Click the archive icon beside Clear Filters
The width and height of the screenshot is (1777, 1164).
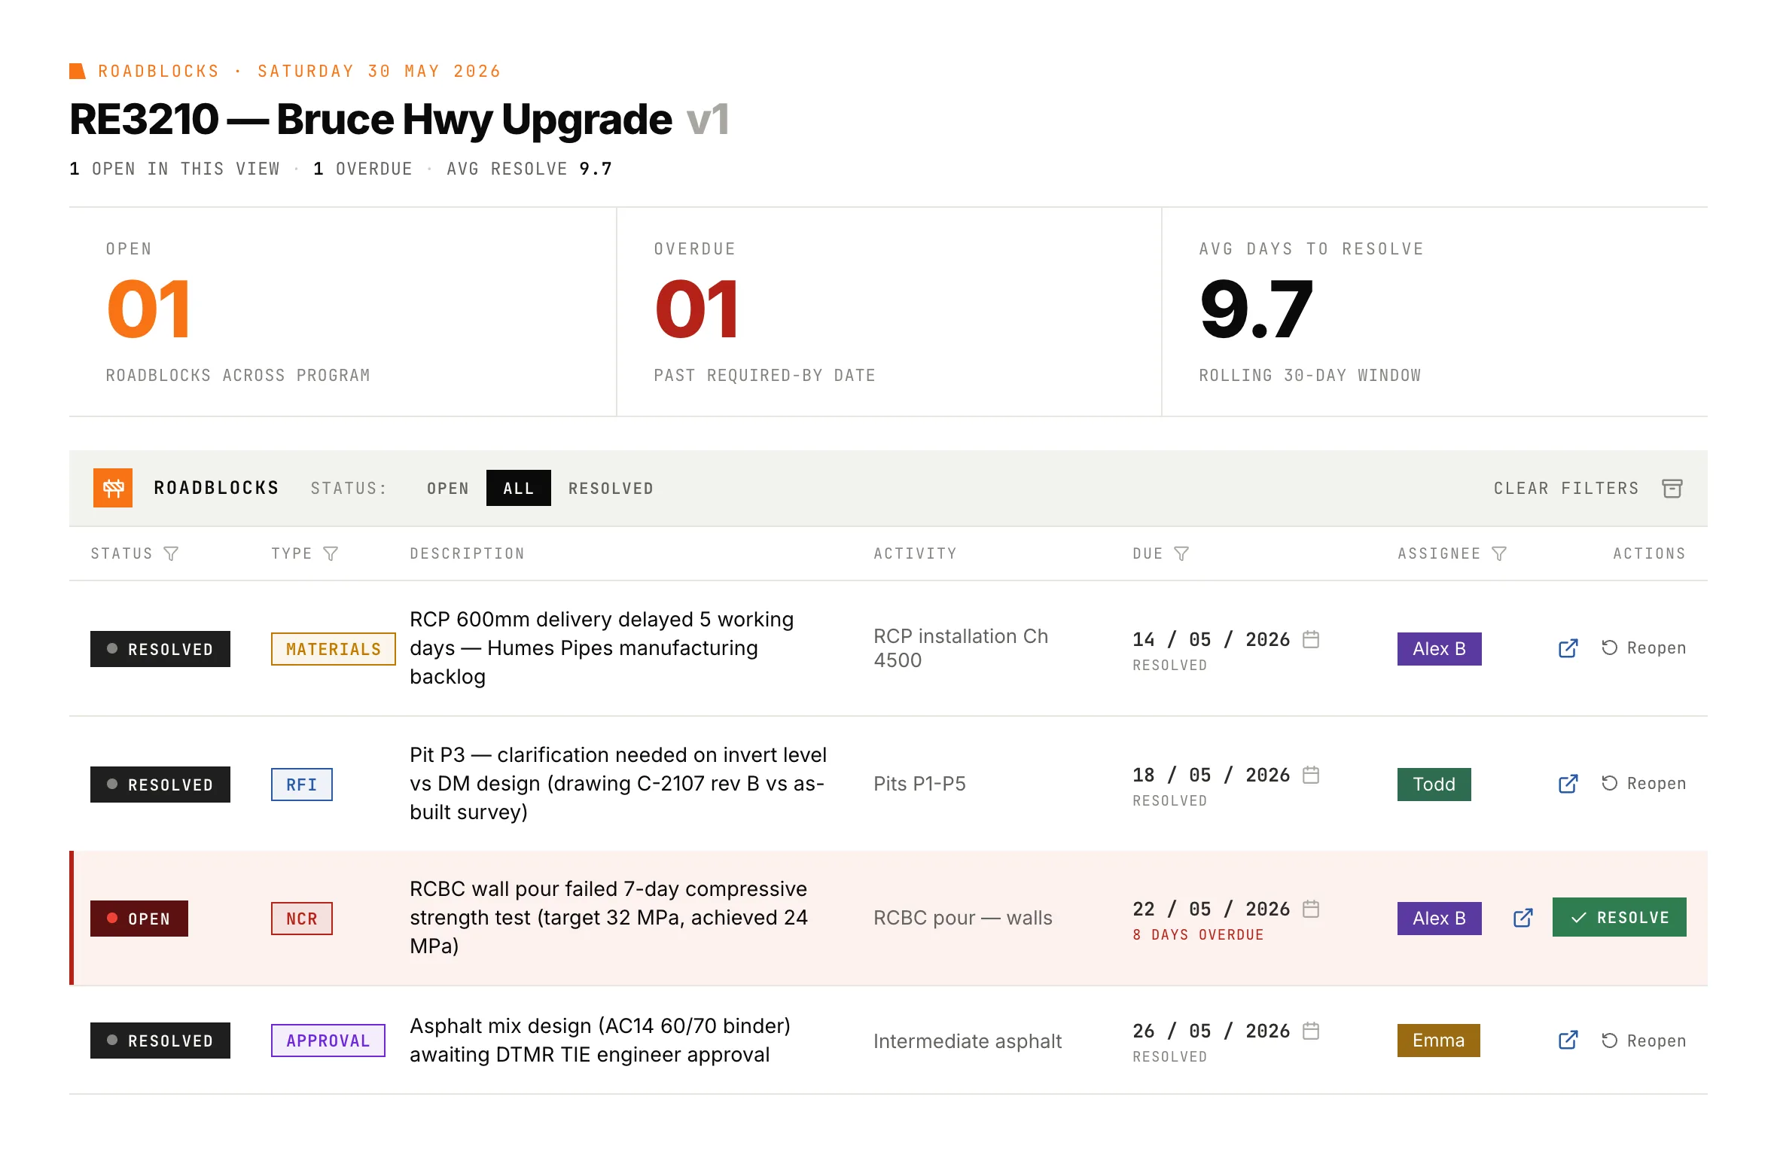1672,488
